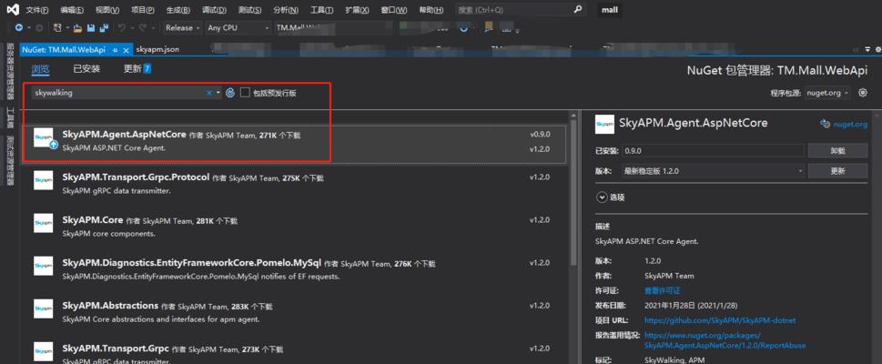This screenshot has height=364, width=882.
Task: Click the SkyAPM.Core package icon
Action: (x=44, y=223)
